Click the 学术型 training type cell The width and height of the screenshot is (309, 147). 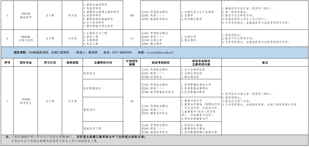coord(72,15)
